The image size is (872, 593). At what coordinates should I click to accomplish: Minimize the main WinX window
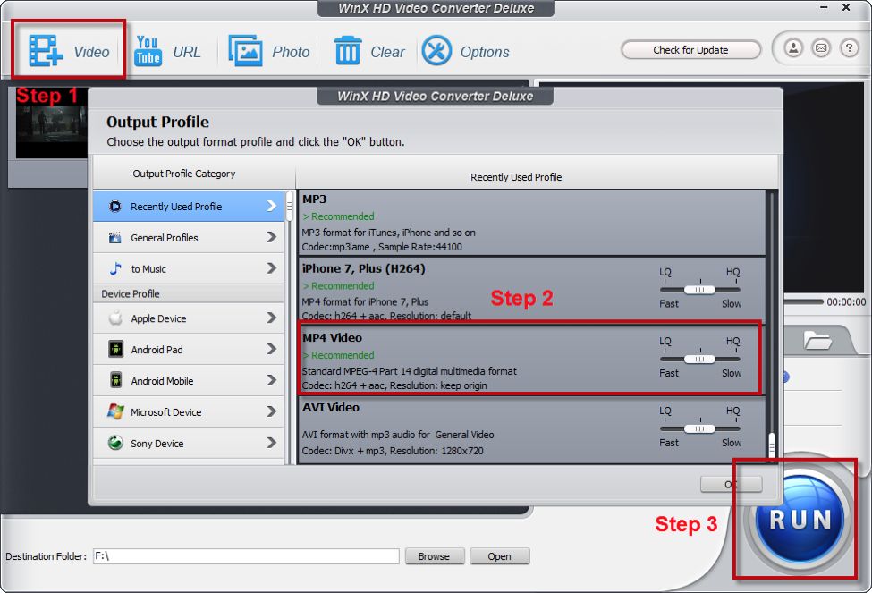click(x=825, y=7)
